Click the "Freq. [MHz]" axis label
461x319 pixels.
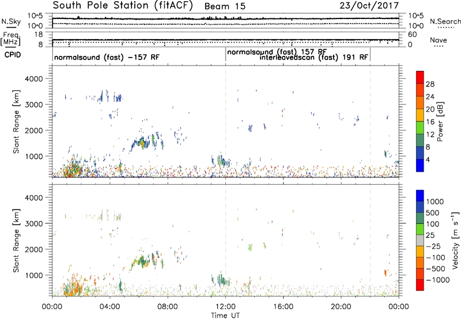(11, 39)
